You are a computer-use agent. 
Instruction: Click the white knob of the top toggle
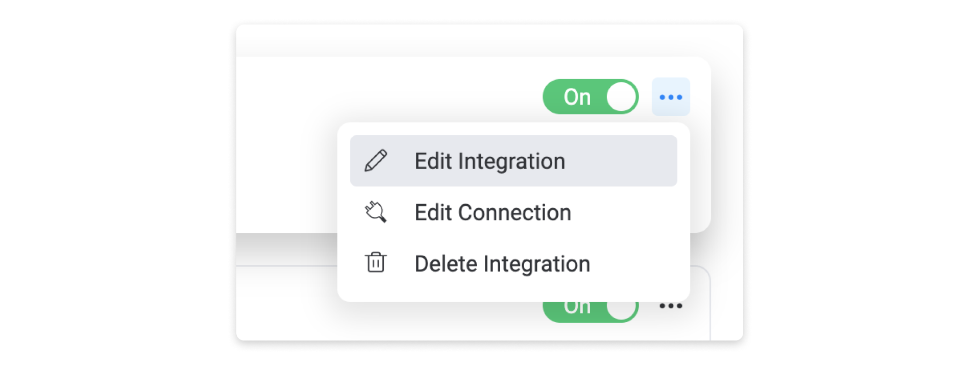(621, 96)
